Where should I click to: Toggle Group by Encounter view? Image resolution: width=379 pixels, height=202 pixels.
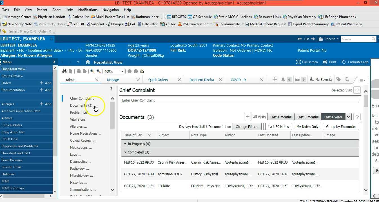pos(341,127)
